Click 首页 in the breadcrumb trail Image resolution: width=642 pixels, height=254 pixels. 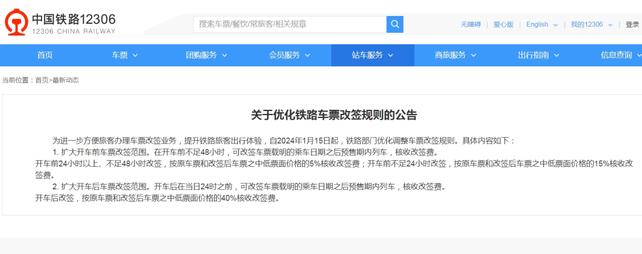pos(42,80)
